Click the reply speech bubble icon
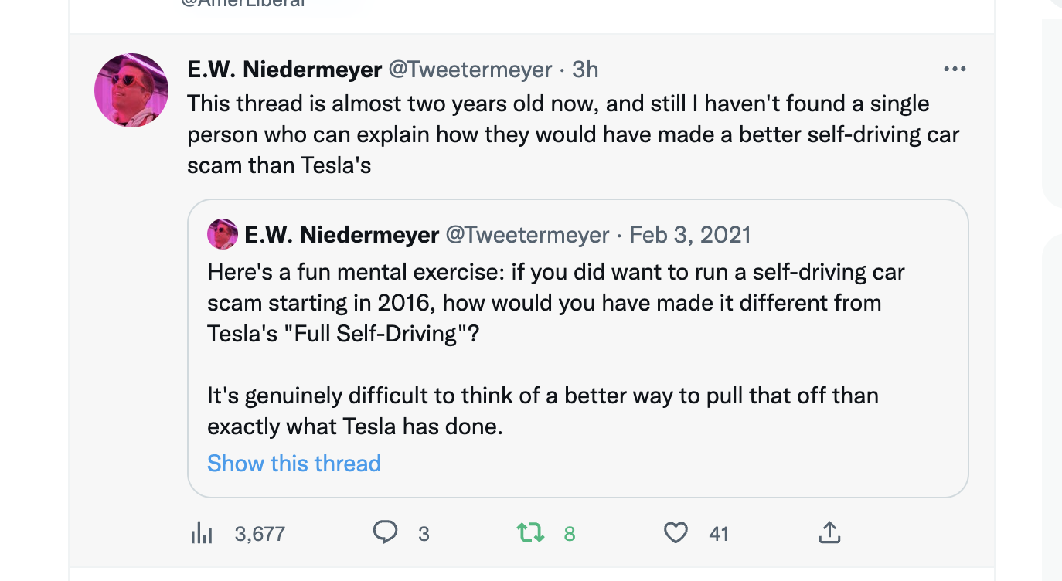 pyautogui.click(x=385, y=532)
